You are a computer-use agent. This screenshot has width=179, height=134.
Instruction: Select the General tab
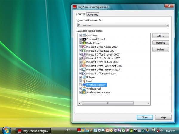[80, 14]
